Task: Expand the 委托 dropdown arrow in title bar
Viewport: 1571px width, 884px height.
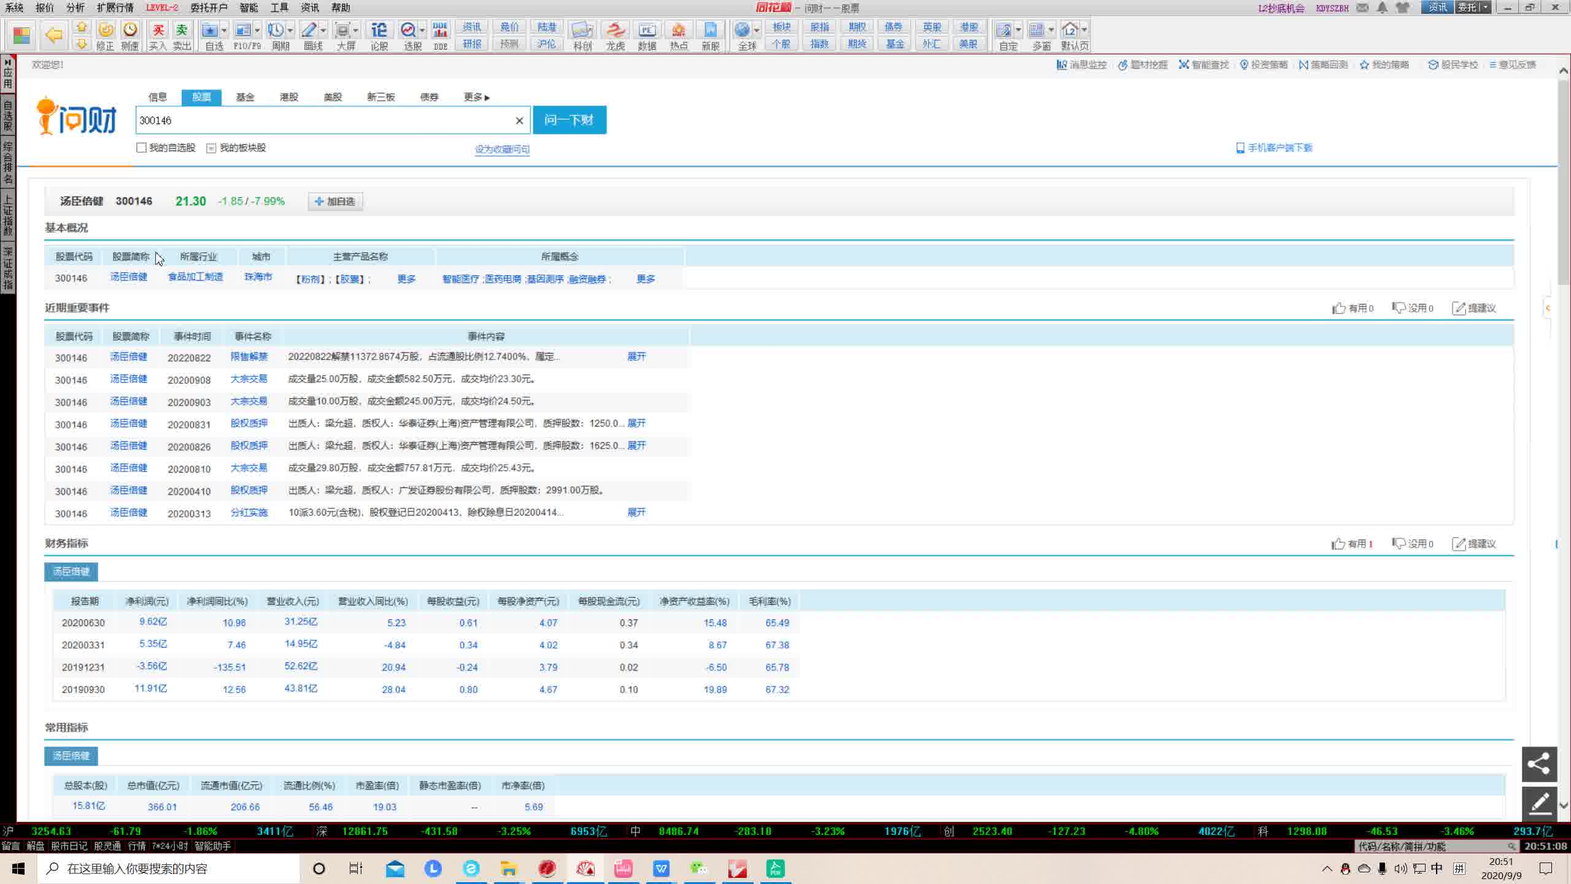Action: coord(1486,7)
